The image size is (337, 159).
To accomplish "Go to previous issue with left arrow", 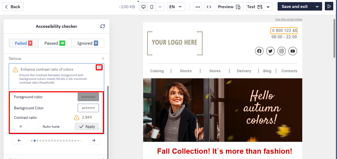I will [19, 140].
